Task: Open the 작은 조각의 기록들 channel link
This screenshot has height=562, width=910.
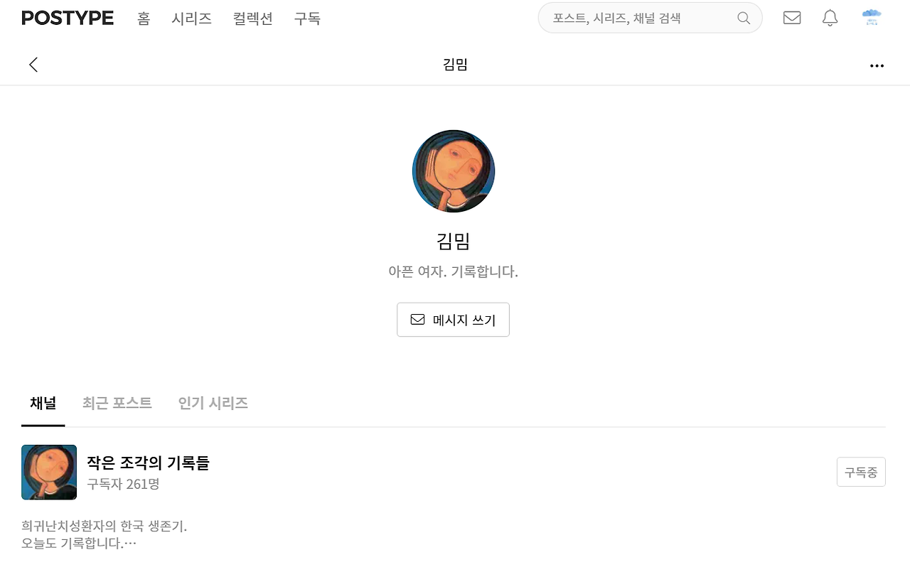Action: [147, 463]
